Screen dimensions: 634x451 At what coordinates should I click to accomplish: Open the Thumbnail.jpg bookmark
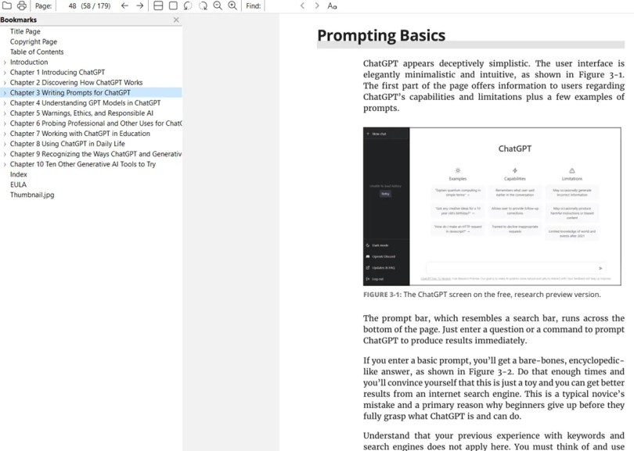point(32,195)
